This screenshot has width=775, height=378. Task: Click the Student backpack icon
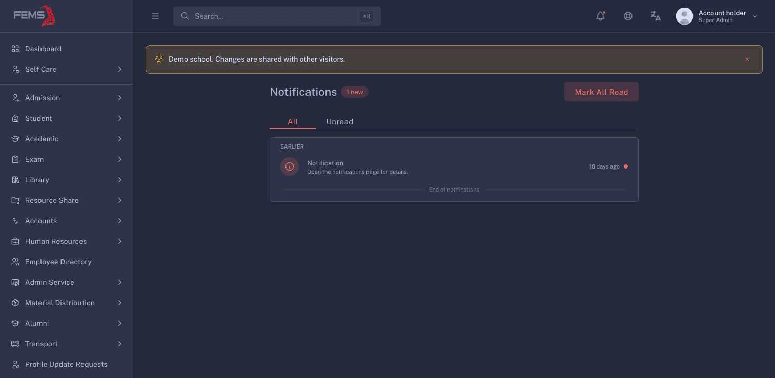coord(15,118)
